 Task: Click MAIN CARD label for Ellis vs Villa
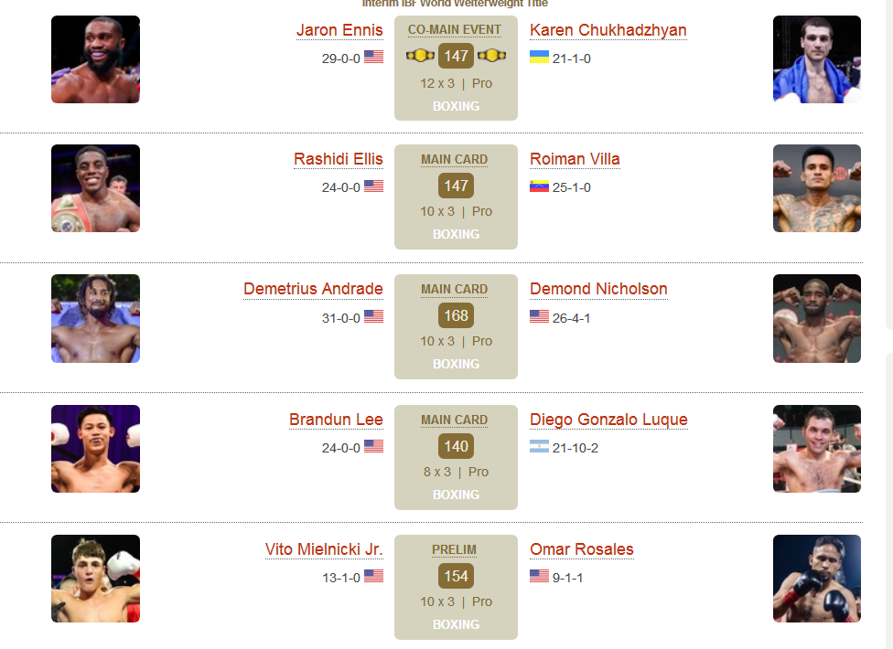tap(455, 159)
